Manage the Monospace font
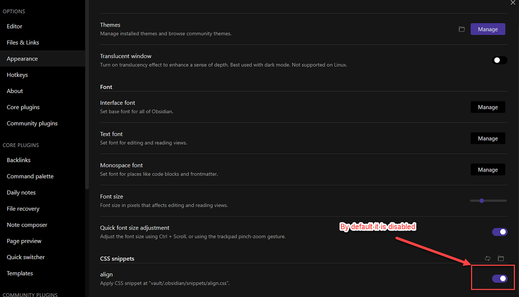Screen dimensions: 519x297 [x=488, y=169]
